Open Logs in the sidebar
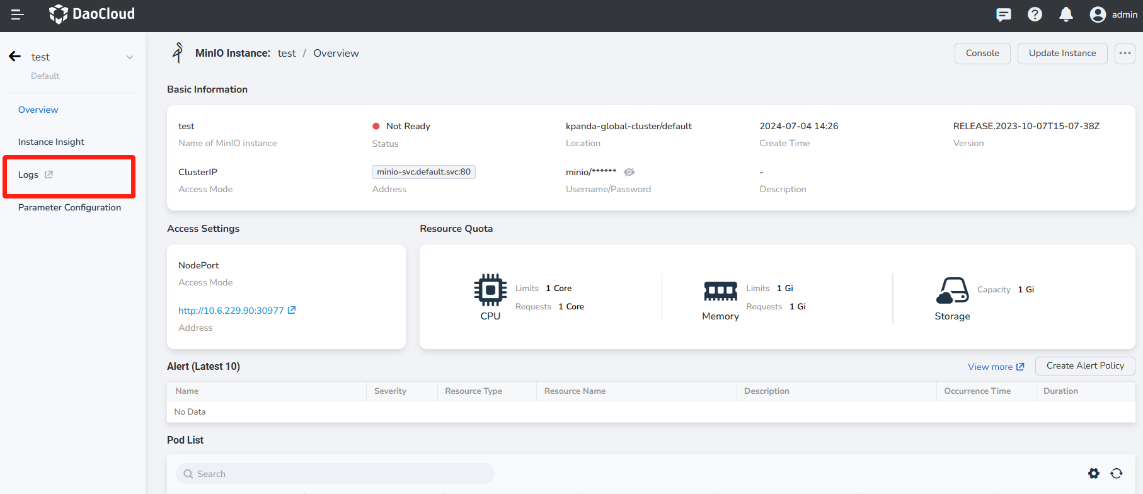The width and height of the screenshot is (1143, 494). point(29,175)
